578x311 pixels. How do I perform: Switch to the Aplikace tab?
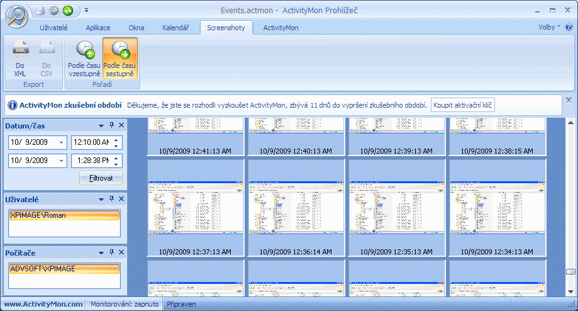pos(98,28)
